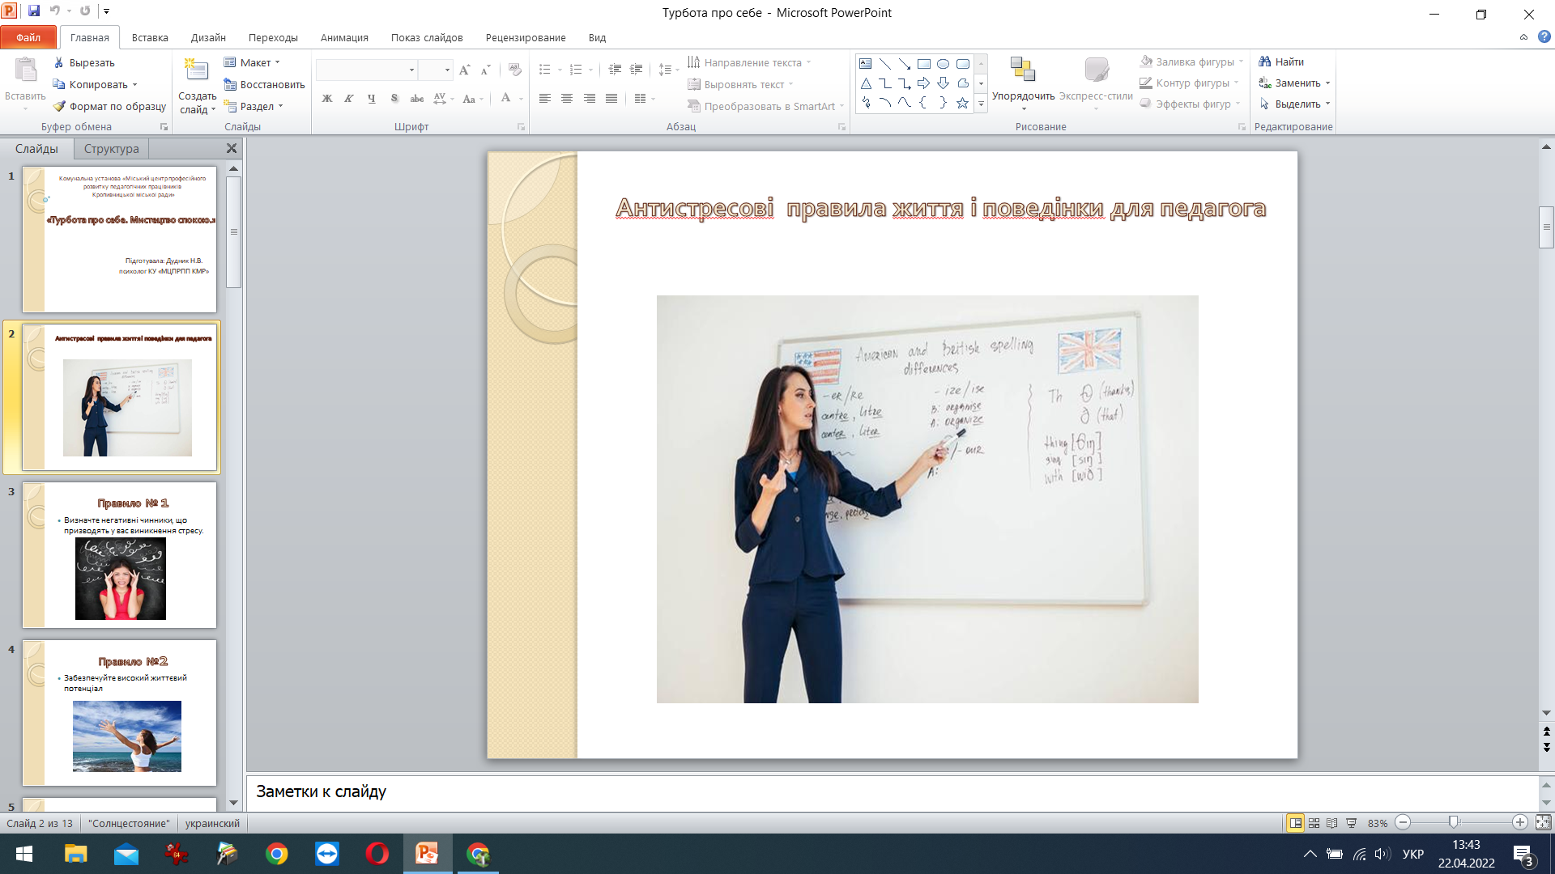Switch to Reading view in status bar

tap(1332, 823)
